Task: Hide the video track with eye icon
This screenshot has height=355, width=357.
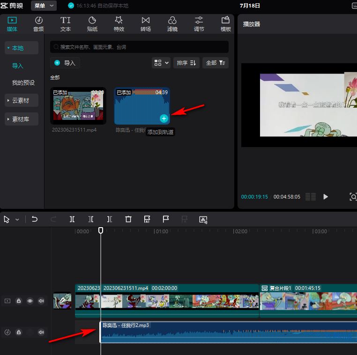Action: [30, 301]
